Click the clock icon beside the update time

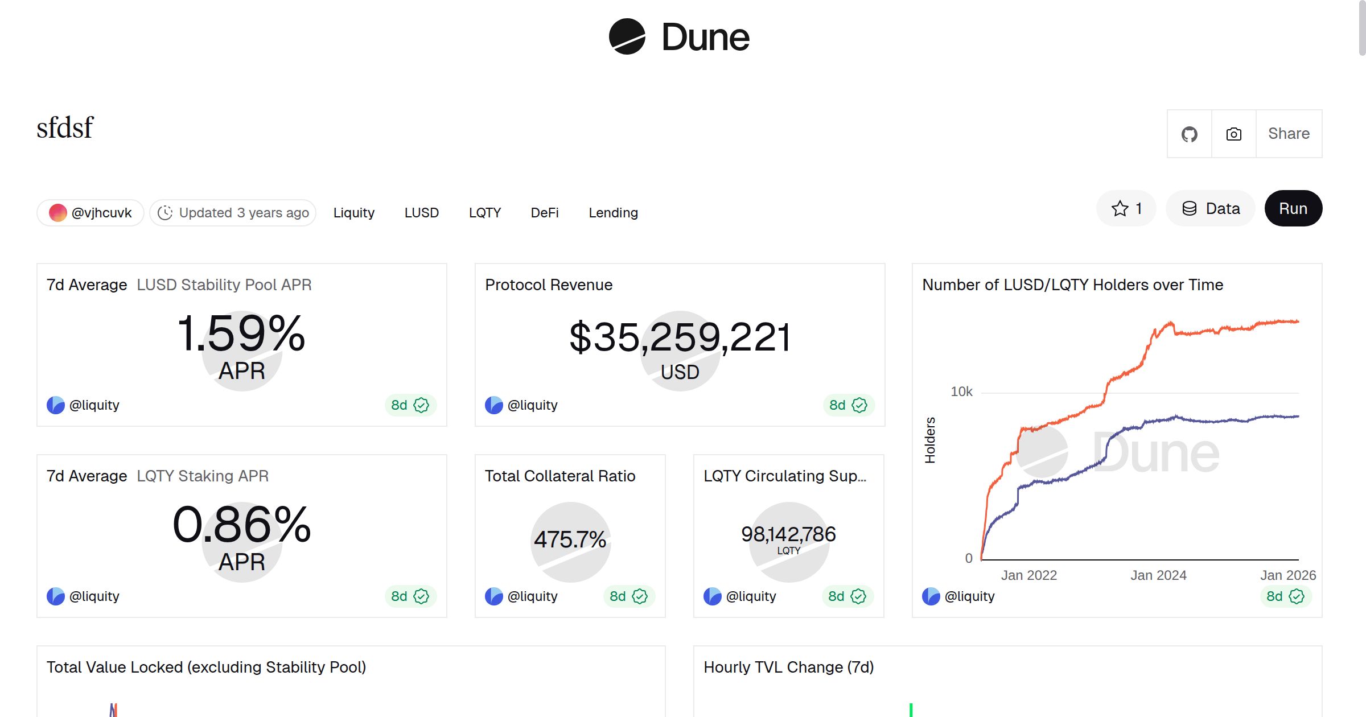[x=166, y=213]
